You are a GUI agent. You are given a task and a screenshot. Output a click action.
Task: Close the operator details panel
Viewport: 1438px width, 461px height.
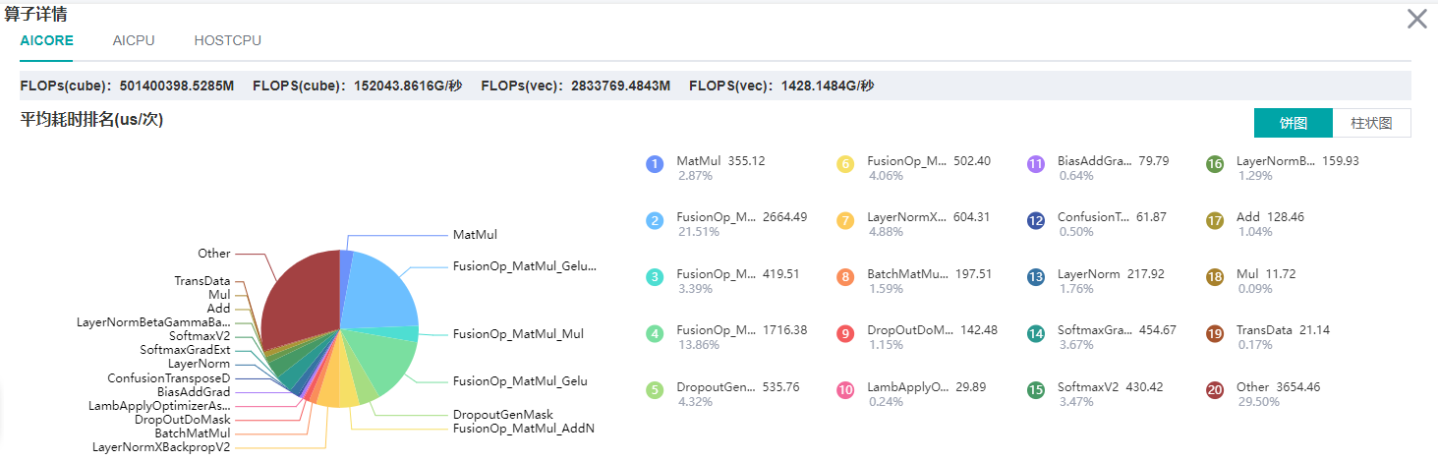click(x=1416, y=19)
